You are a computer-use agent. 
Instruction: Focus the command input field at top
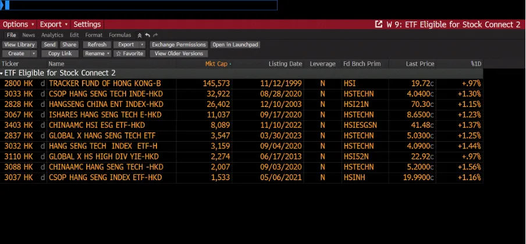138,5
